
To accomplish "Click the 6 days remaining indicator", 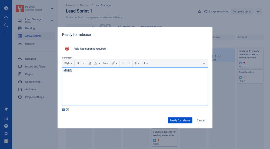I will click(216, 12).
